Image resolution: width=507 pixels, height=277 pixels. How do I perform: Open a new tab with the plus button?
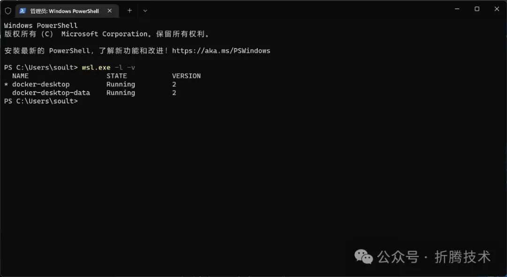coord(130,11)
